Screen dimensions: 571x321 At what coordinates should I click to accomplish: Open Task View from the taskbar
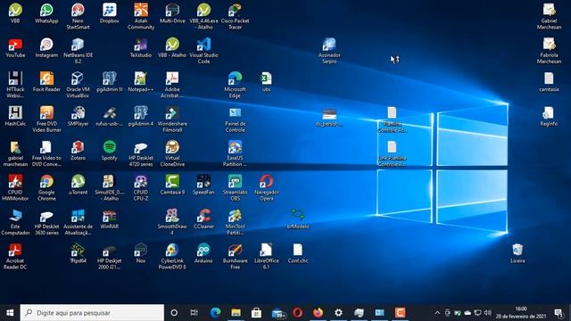point(194,313)
